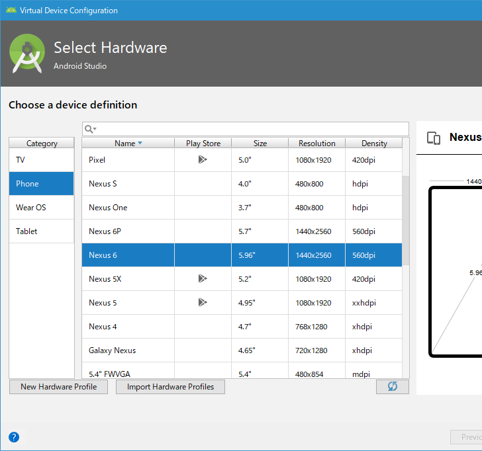Screen dimensions: 482x451
Task: Select the TV category
Action: pos(42,160)
